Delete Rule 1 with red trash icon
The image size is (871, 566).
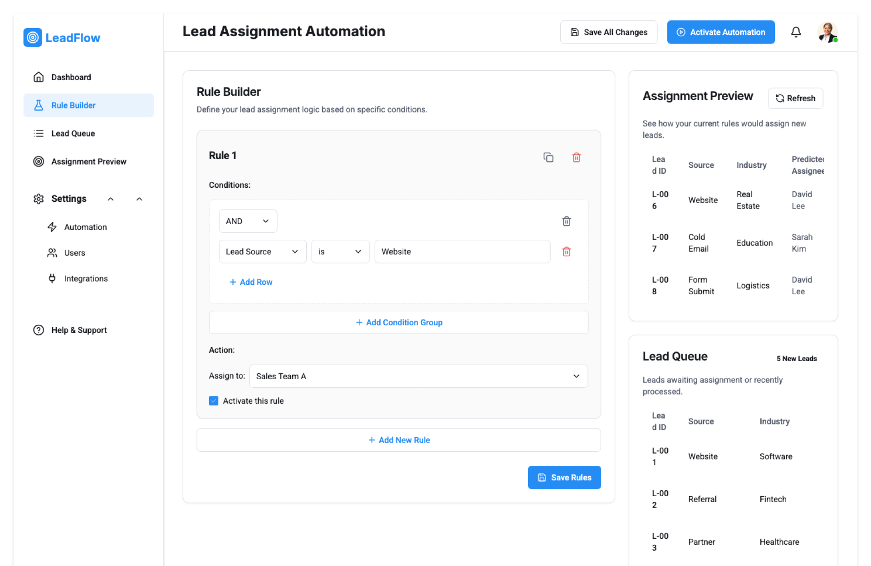(x=576, y=157)
